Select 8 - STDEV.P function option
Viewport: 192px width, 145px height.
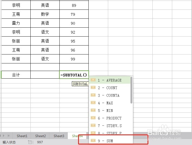point(110,133)
